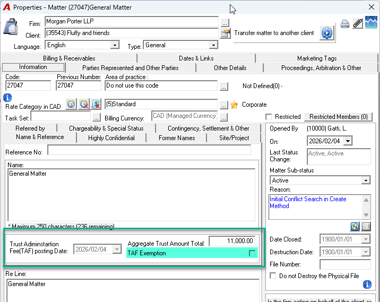Click the clock icon with red X
Viewport: 380px width, 302px height.
click(x=84, y=104)
